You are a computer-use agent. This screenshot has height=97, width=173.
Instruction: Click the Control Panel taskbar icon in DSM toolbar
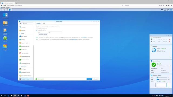click(x=10, y=10)
